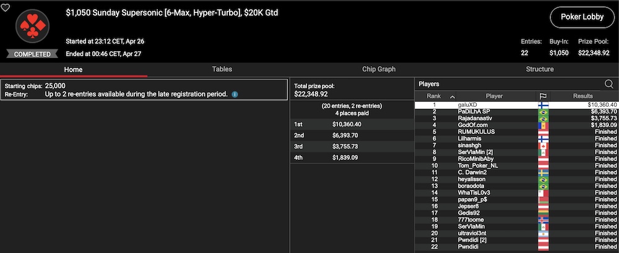Click sinashgh's Canada flag icon
Viewport: 619px width, 253px height.
pos(543,144)
